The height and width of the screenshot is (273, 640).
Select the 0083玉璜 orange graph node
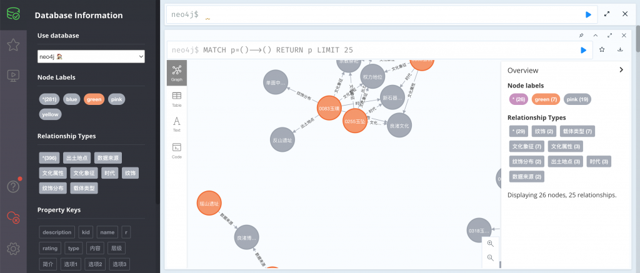click(x=329, y=108)
